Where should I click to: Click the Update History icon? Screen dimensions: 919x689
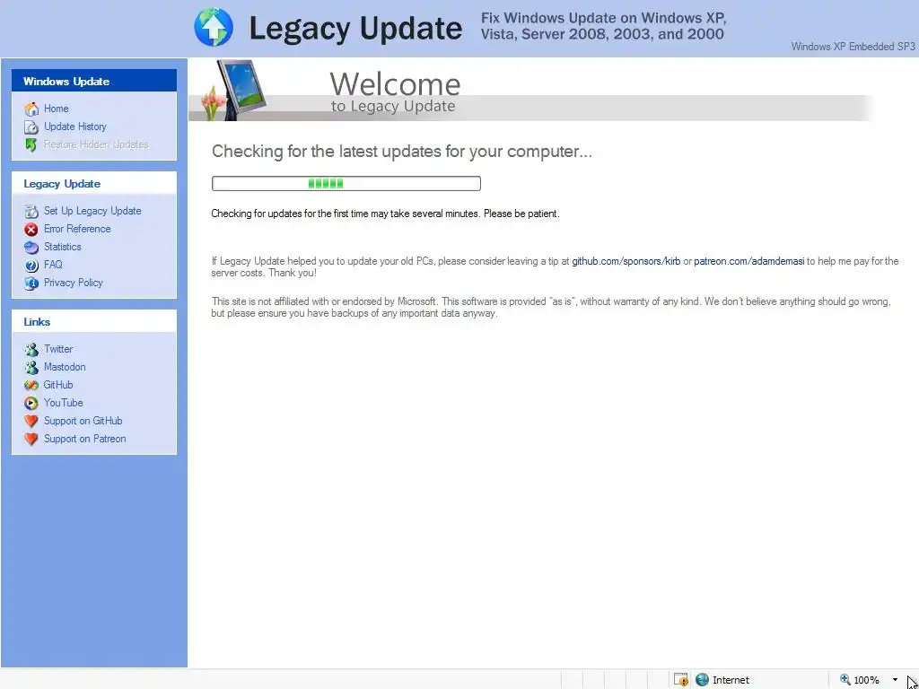31,127
